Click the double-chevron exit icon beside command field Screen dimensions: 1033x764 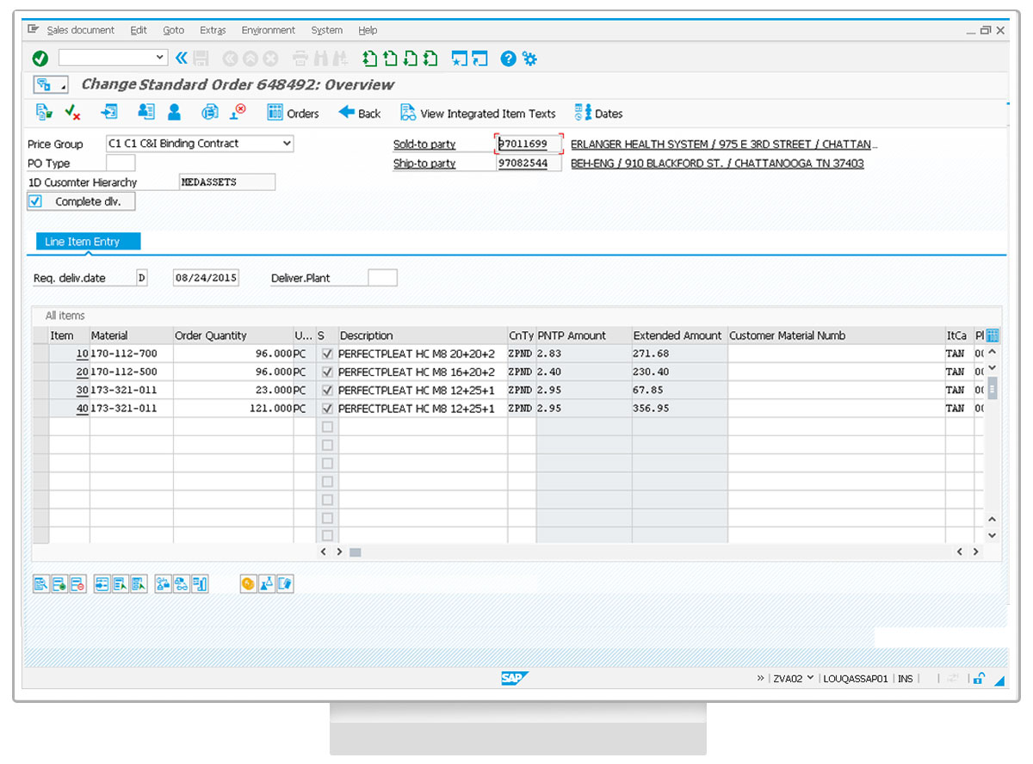tap(181, 59)
